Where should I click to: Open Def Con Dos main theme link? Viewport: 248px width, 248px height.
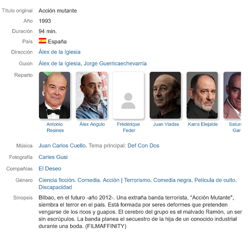tap(143, 146)
